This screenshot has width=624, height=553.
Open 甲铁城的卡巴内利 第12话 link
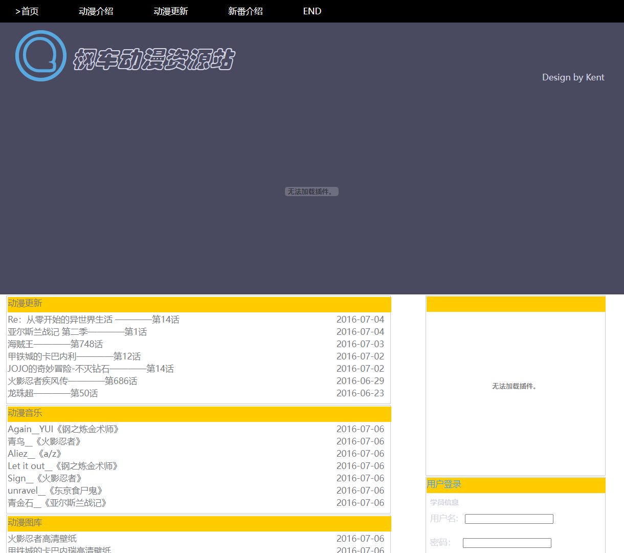74,356
